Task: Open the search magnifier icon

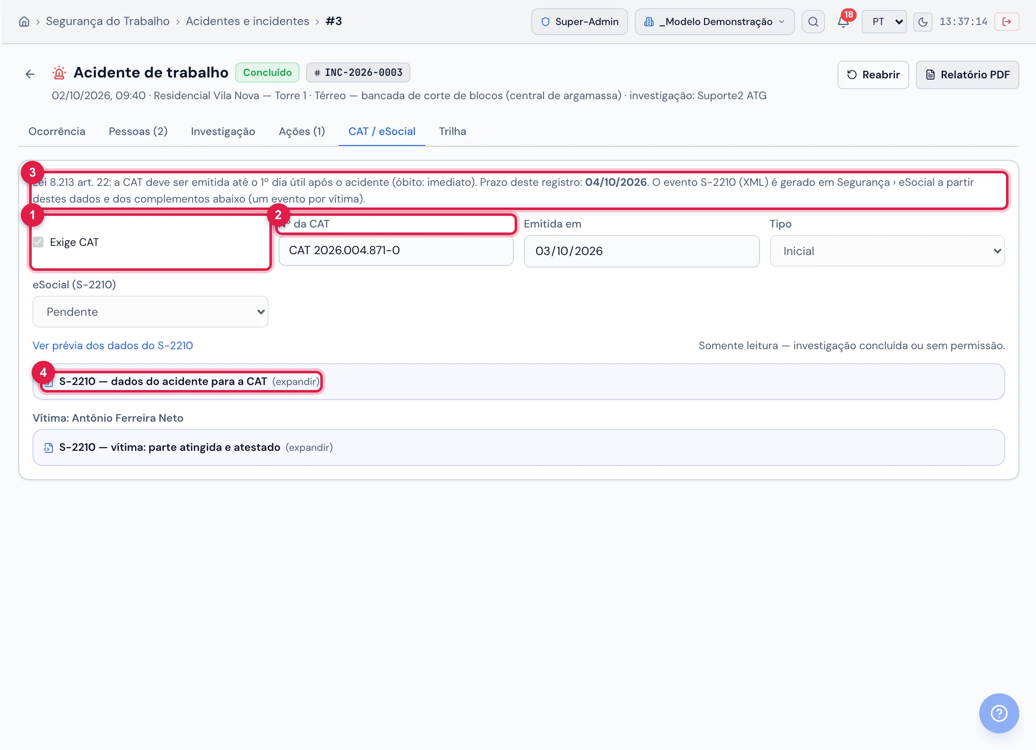Action: pyautogui.click(x=813, y=21)
